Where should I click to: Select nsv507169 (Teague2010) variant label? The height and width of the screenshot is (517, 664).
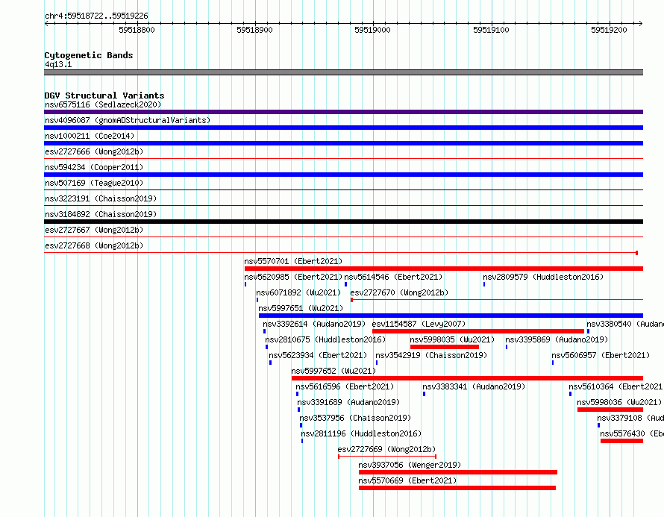[x=94, y=183]
